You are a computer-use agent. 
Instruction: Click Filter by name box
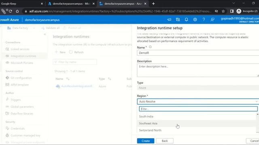point(75,62)
